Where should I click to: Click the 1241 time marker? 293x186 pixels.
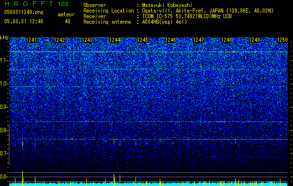(x=31, y=40)
